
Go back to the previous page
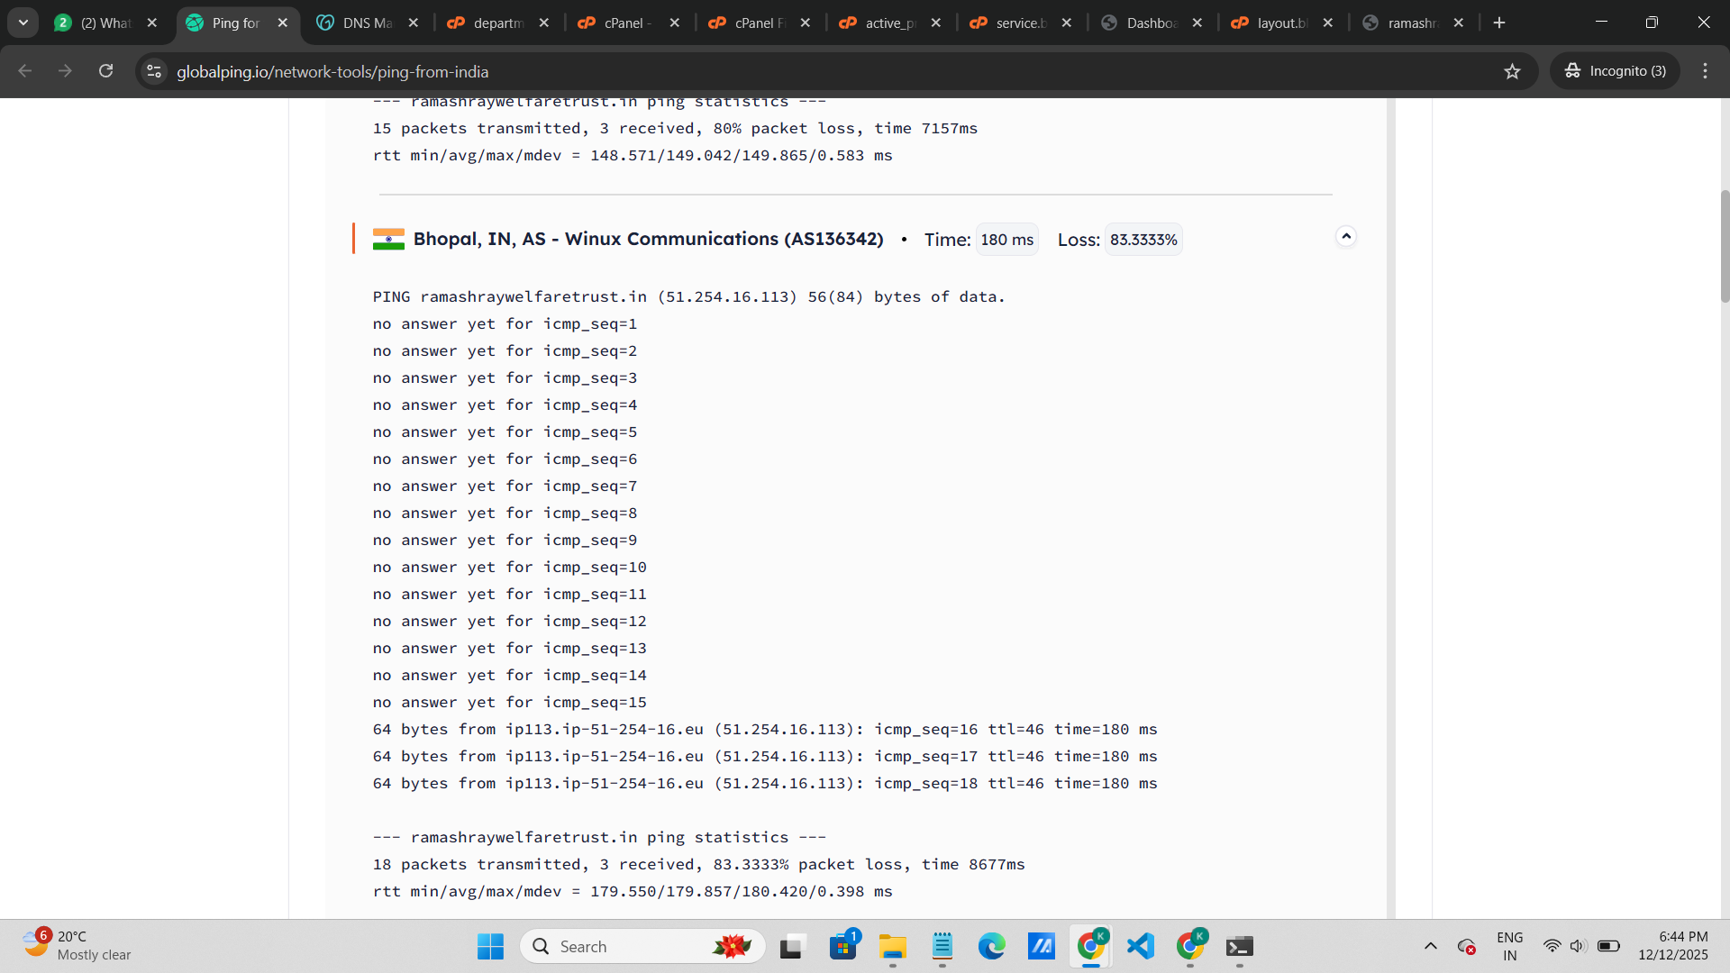pyautogui.click(x=25, y=71)
